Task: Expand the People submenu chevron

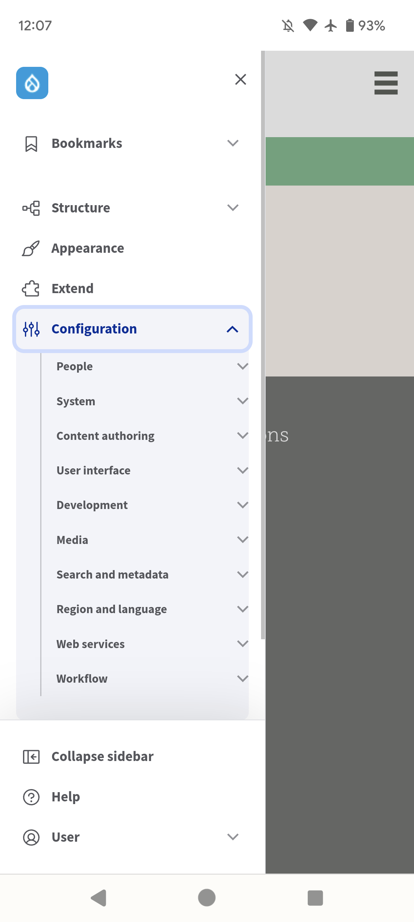Action: 243,366
